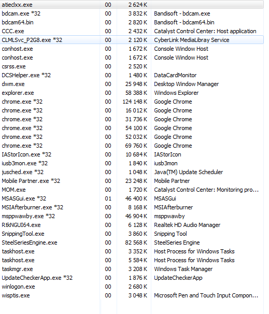Screen dimensions: 269x314
Task: Select the atieclxx.exe process row
Action: (x=132, y=5)
